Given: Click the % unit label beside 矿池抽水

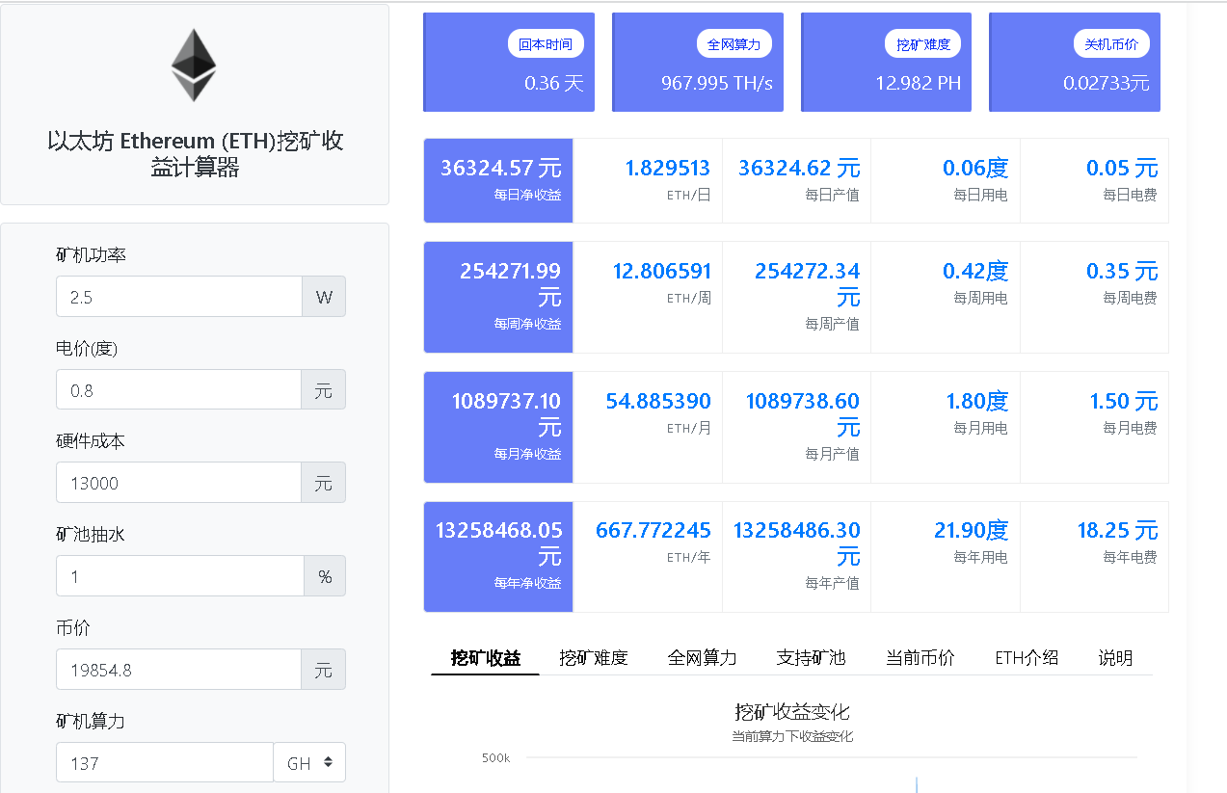Looking at the screenshot, I should 325,575.
